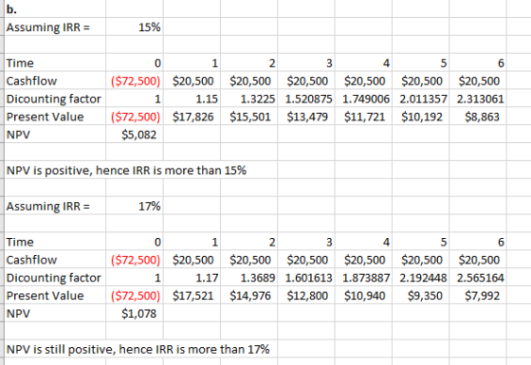Image resolution: width=531 pixels, height=365 pixels.
Task: Select the present value $13,479 cell
Action: (306, 117)
